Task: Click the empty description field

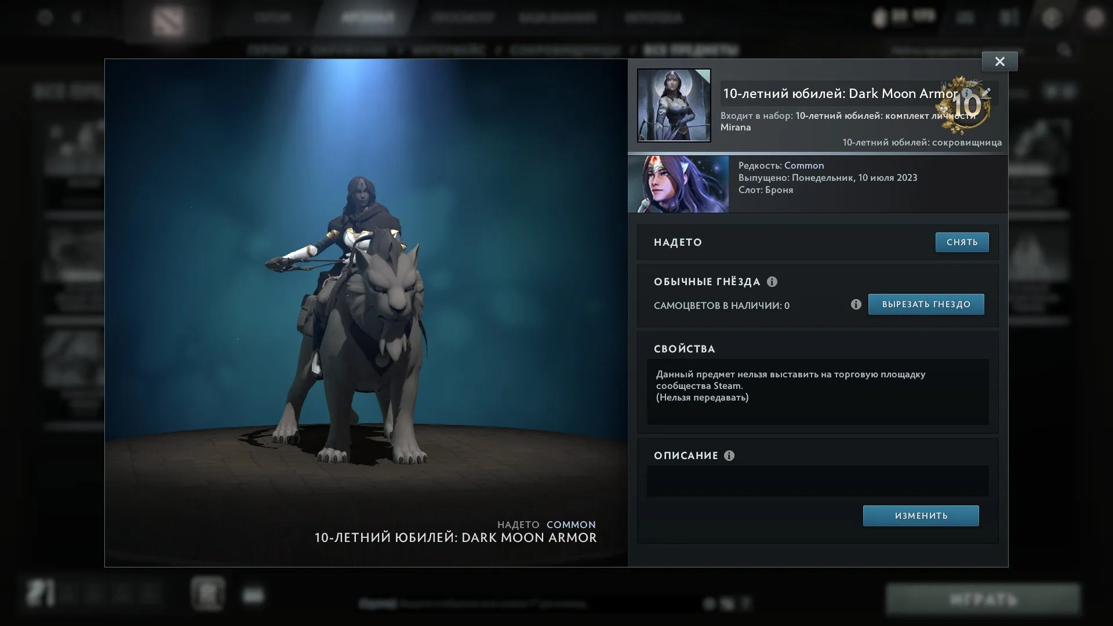Action: [x=817, y=481]
